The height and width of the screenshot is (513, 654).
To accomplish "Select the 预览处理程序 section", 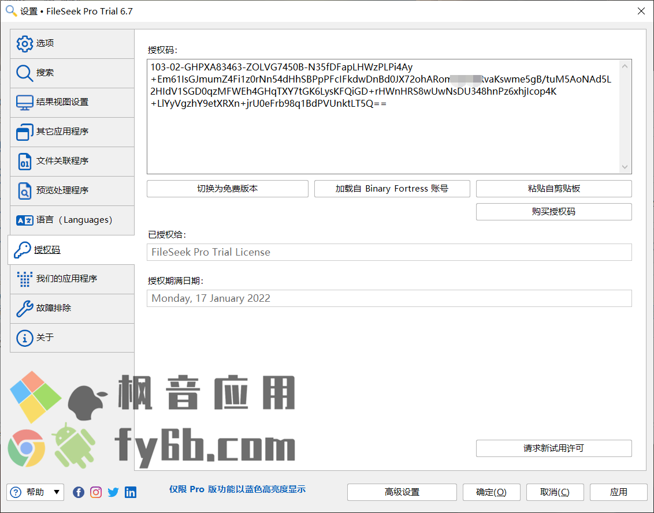I will [x=72, y=191].
